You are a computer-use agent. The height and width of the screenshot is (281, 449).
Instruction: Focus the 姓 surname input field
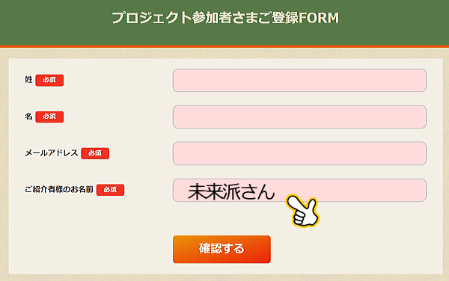pyautogui.click(x=299, y=80)
